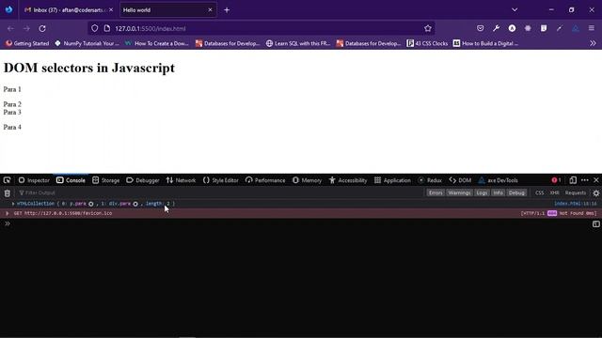Toggle the Requests filter

[575, 192]
